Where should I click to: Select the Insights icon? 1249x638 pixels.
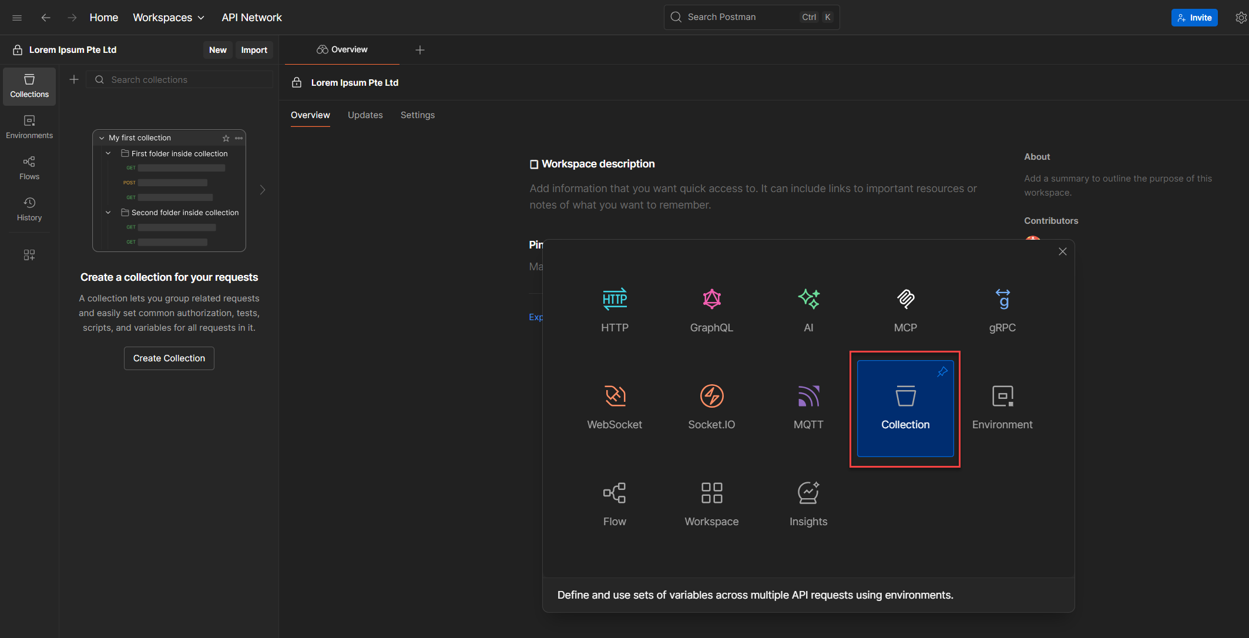point(808,493)
